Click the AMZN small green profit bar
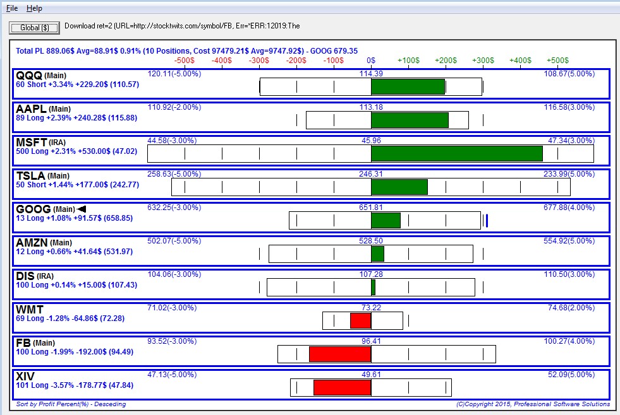Image resolution: width=620 pixels, height=415 pixels. [377, 254]
